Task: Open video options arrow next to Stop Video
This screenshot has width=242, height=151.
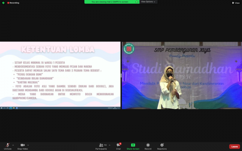Action: [28, 145]
